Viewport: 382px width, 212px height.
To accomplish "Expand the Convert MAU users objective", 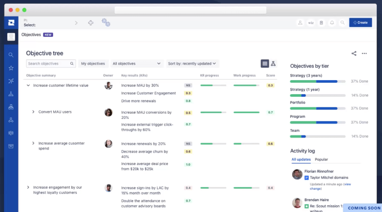I will click(x=34, y=112).
